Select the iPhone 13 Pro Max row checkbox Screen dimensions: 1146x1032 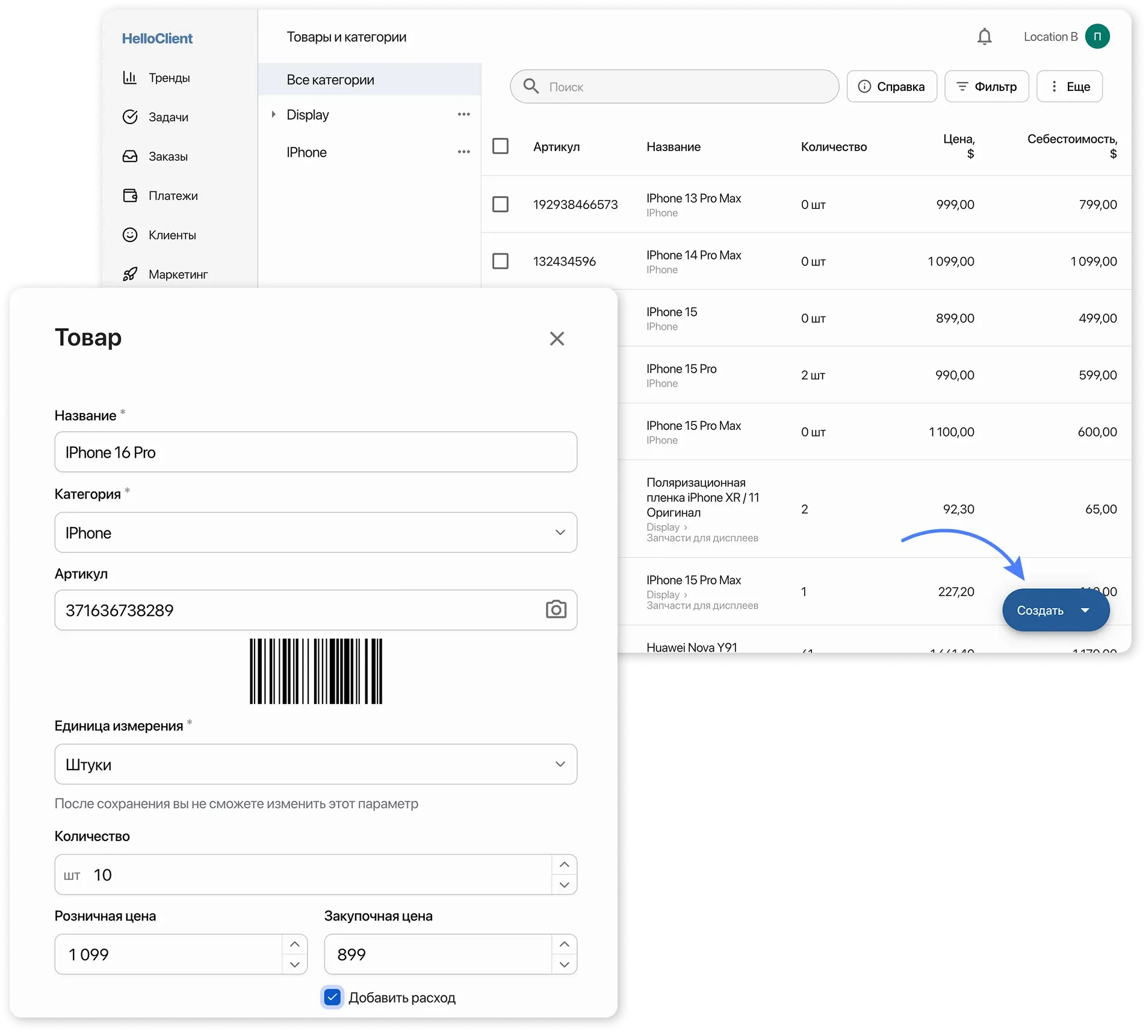[500, 204]
